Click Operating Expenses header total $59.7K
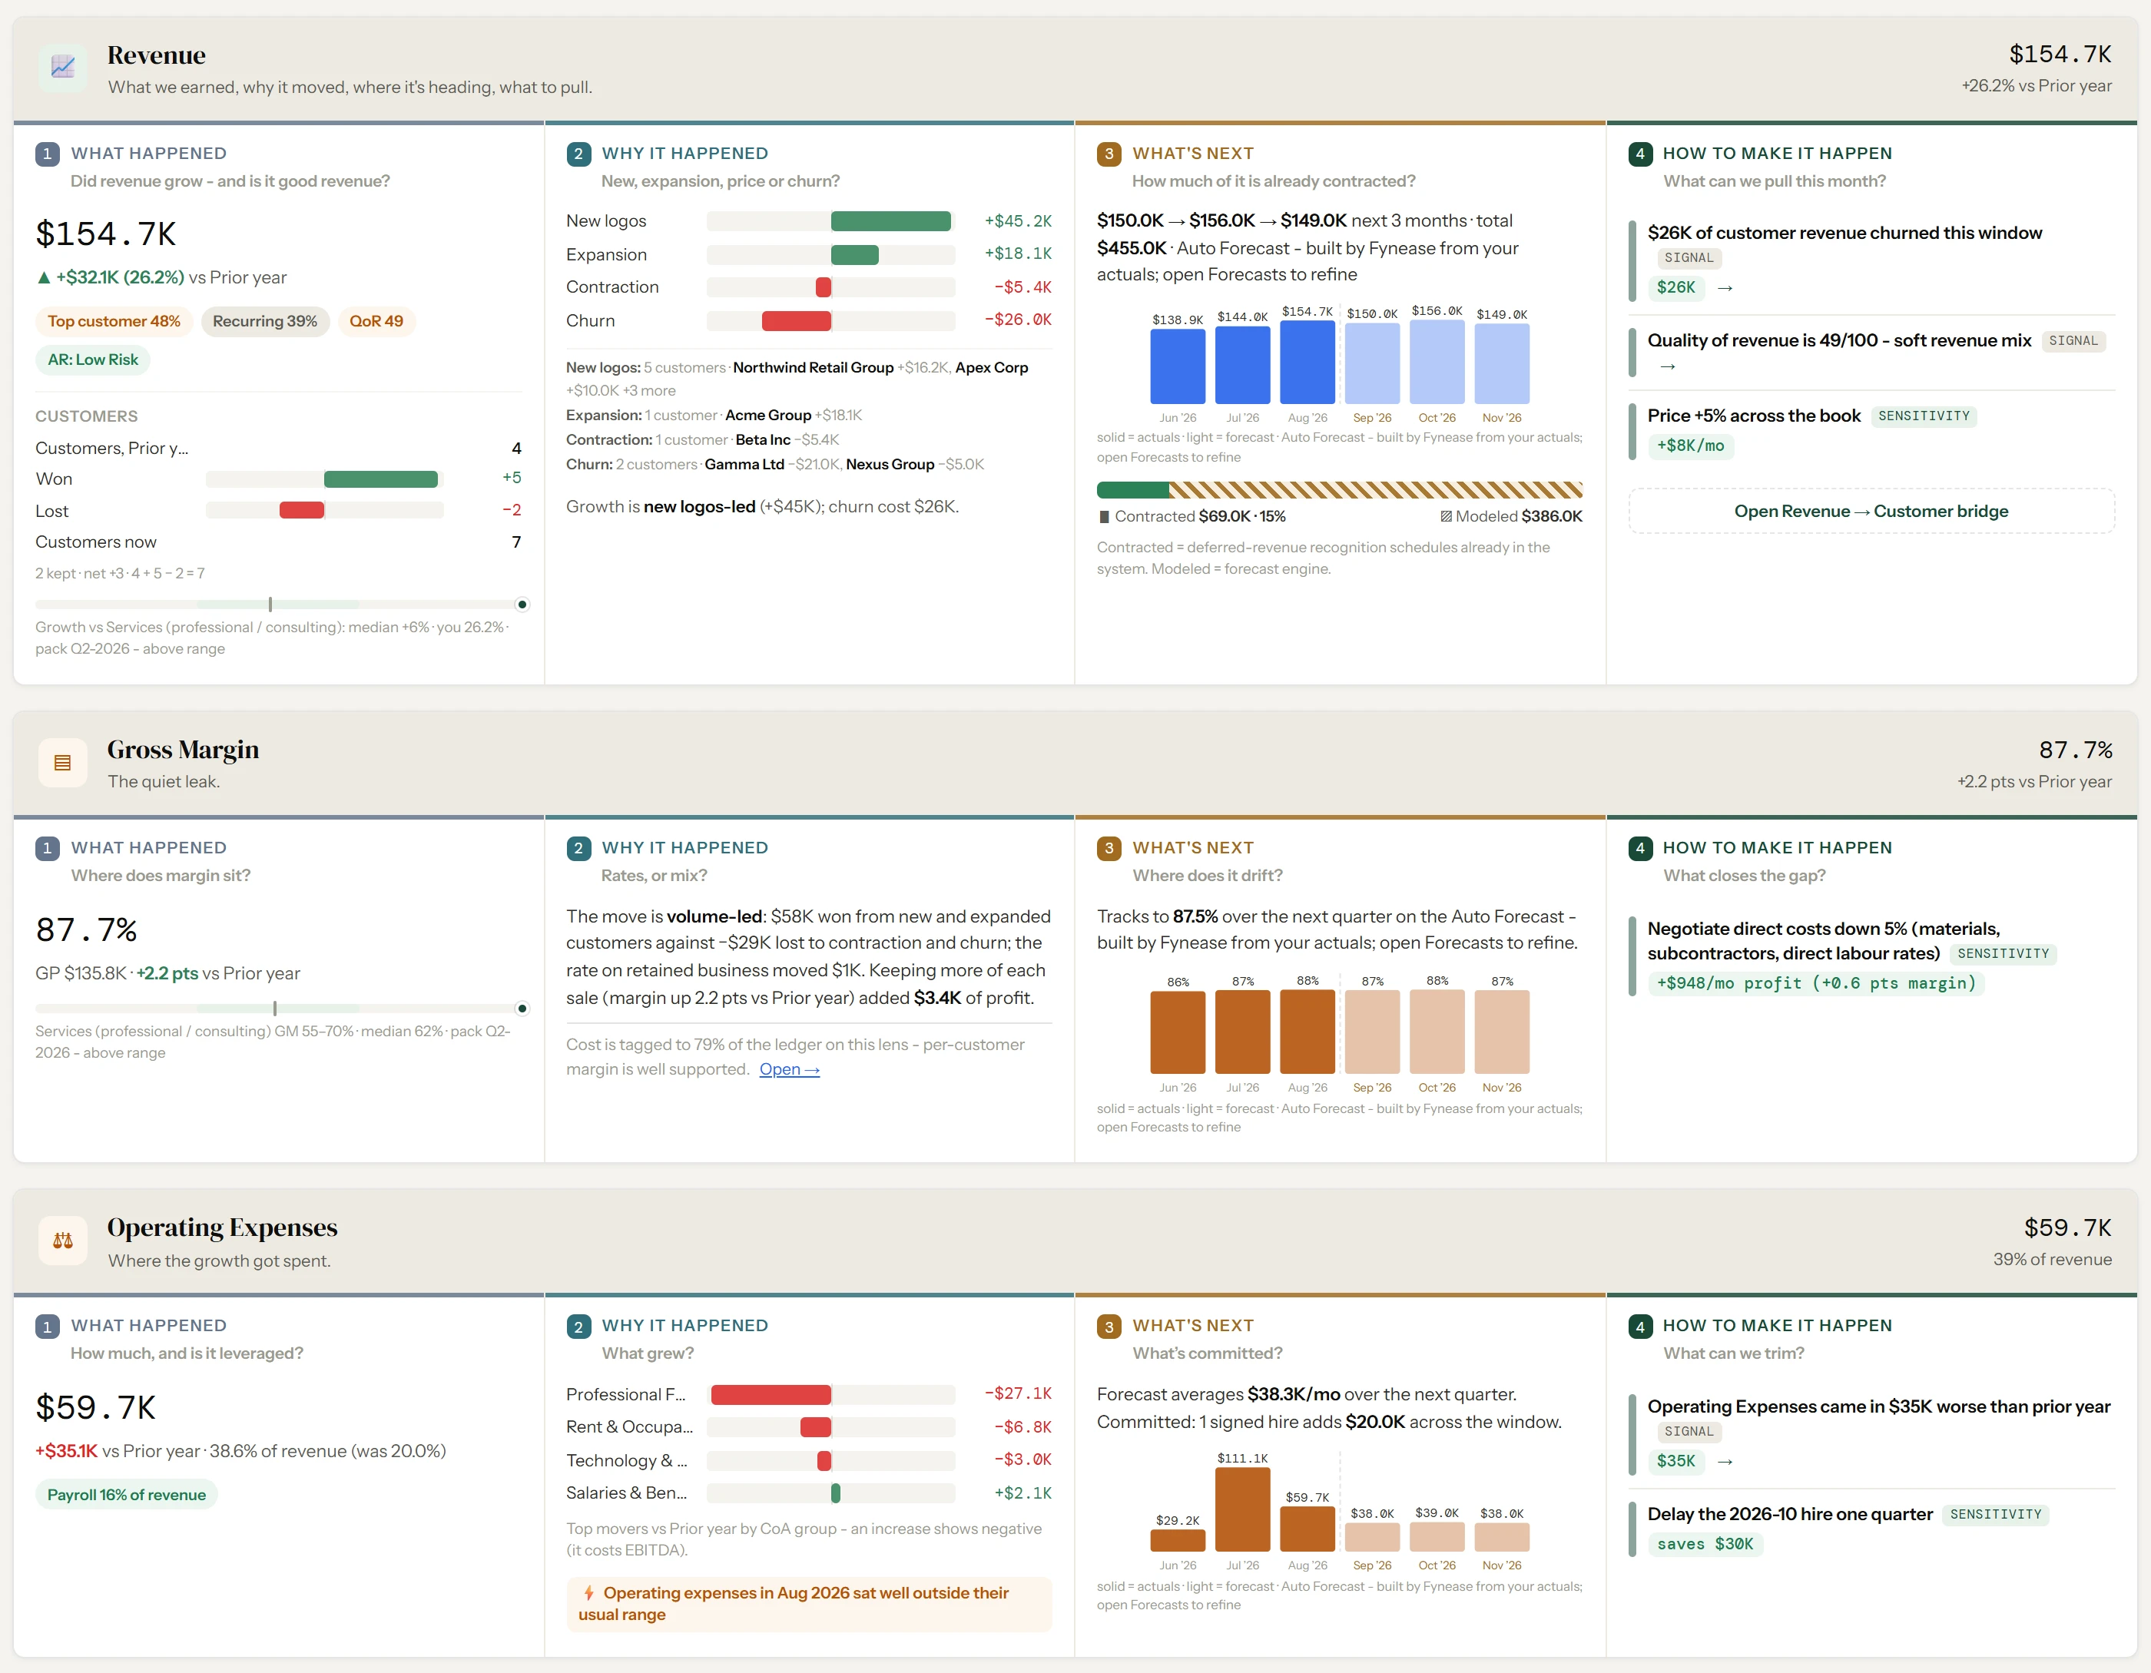The width and height of the screenshot is (2151, 1673). [2067, 1228]
